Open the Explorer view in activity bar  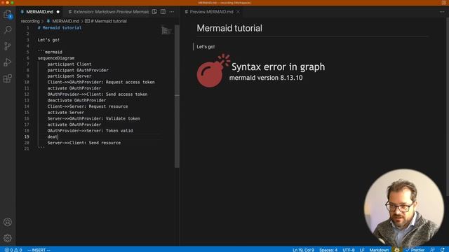pos(8,14)
